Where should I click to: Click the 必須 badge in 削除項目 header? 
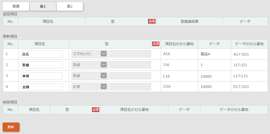pos(95,110)
